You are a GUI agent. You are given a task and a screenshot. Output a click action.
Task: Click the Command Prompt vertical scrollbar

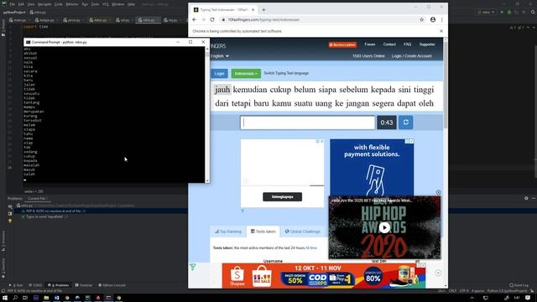tap(207, 114)
